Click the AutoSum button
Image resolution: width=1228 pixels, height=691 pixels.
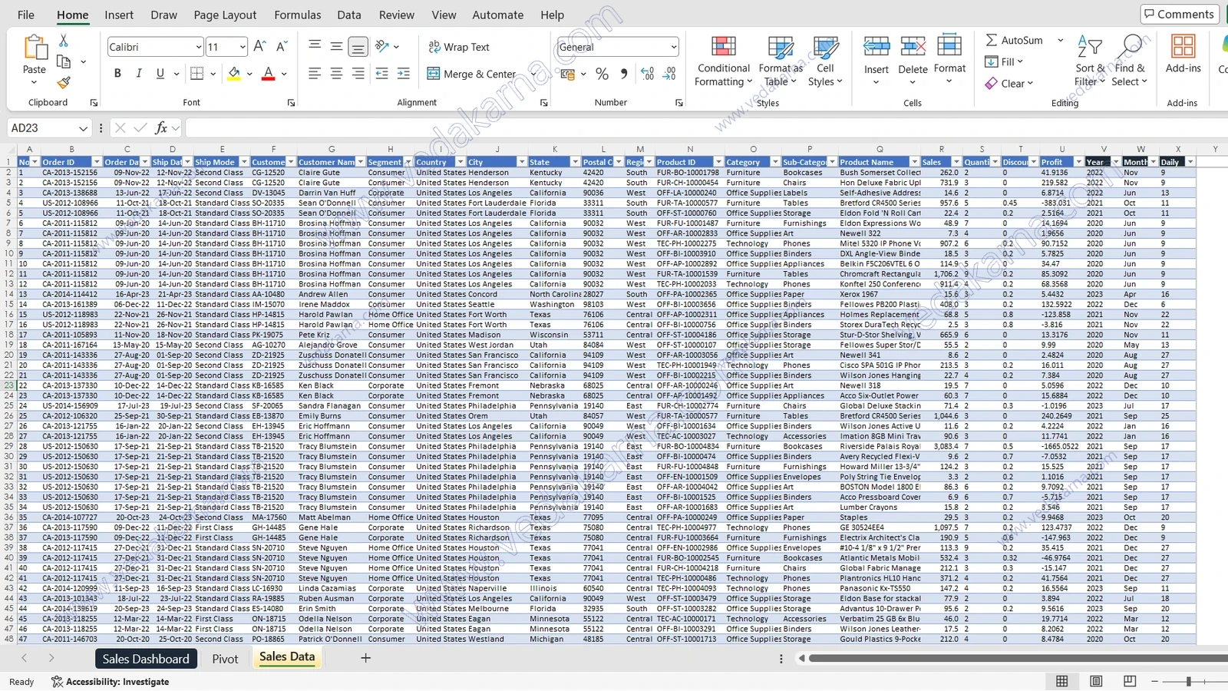coord(1014,40)
